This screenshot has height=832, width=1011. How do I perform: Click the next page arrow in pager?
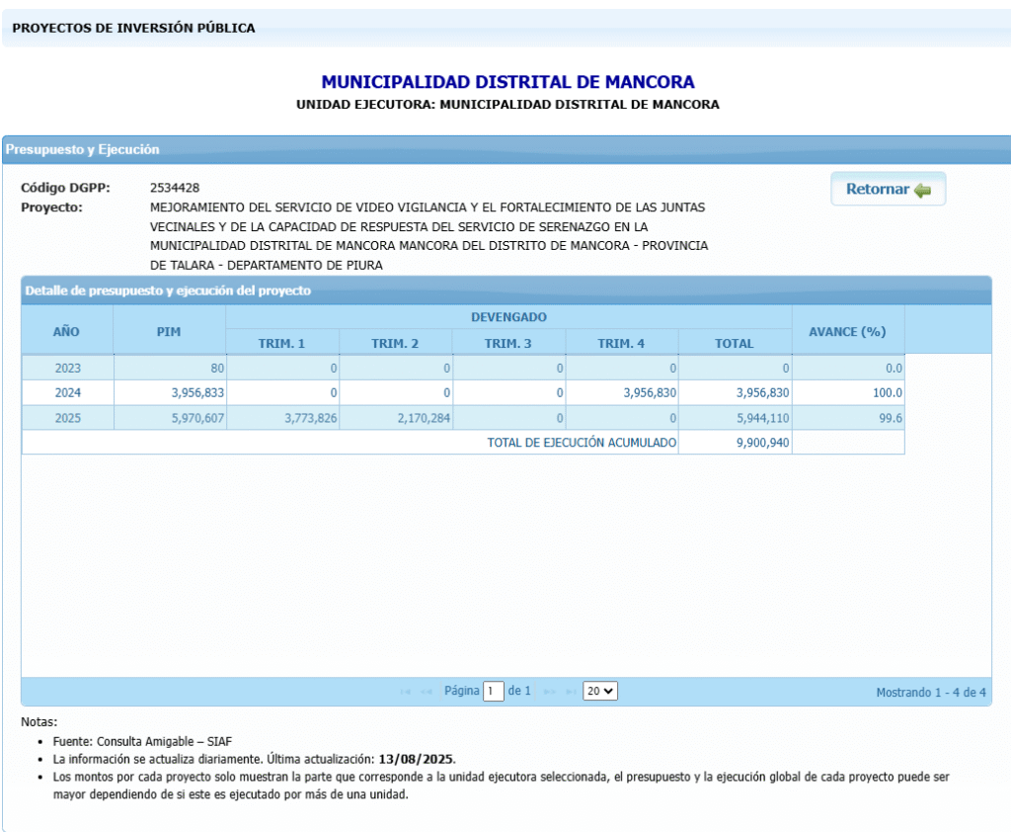(550, 692)
